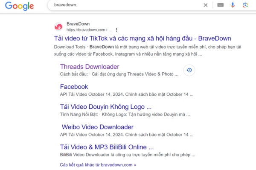The image size is (256, 170).
Task: Click the snippet text starting 'Download Tools'
Action: coord(148,51)
